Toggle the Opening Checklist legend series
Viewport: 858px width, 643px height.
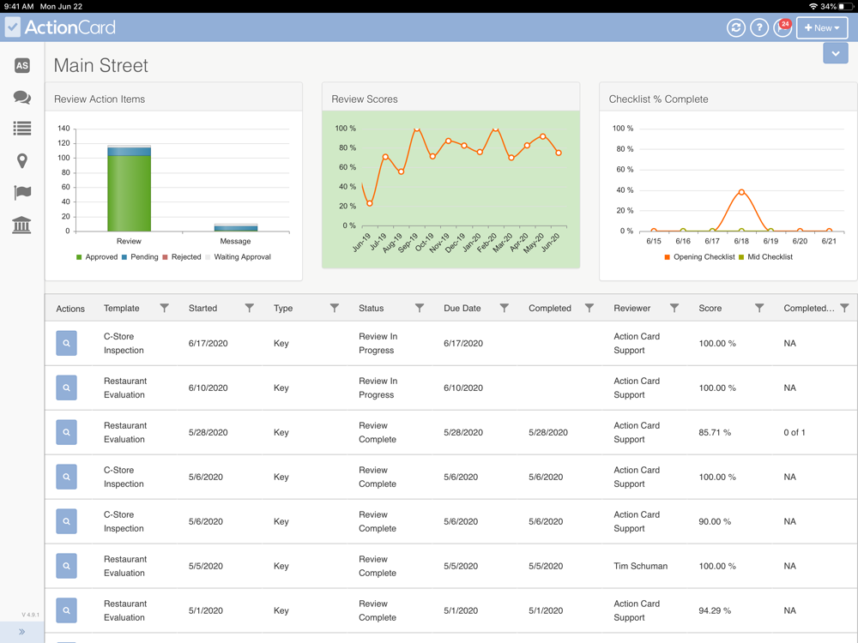pyautogui.click(x=699, y=257)
